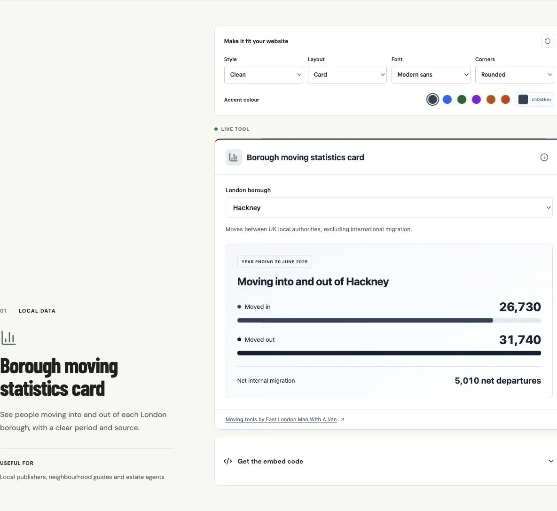Open the custom colour picker showing #334155
Image resolution: width=557 pixels, height=511 pixels.
pos(534,100)
